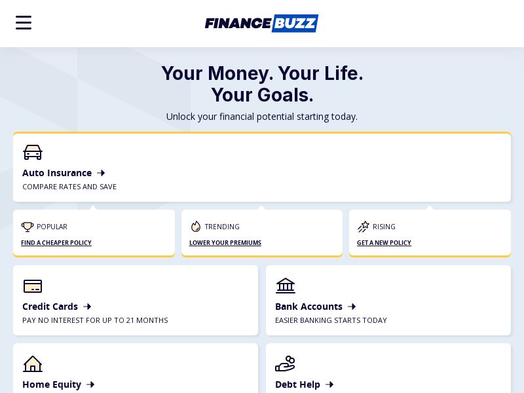
Task: Click the FinanceBuzz logo
Action: [261, 24]
